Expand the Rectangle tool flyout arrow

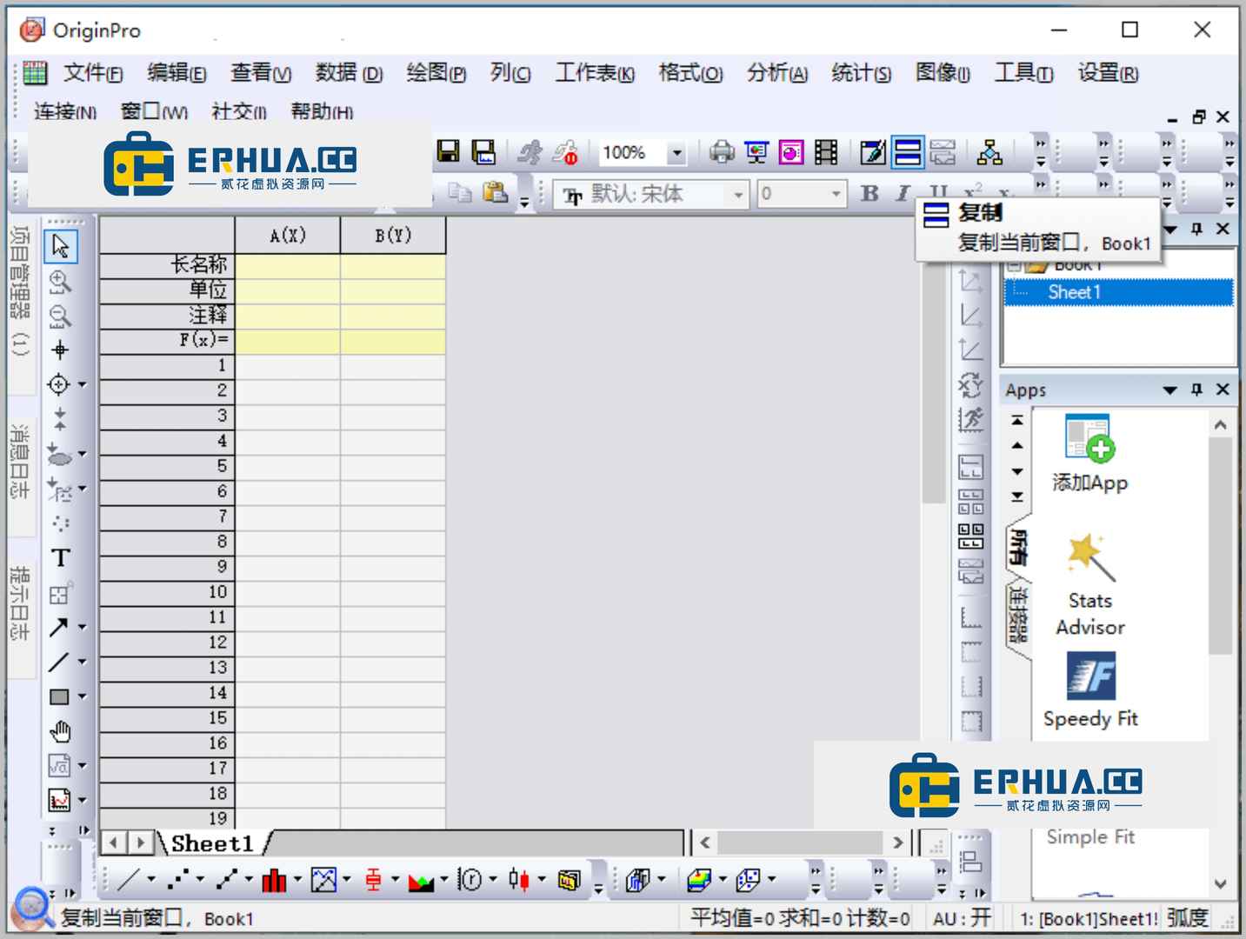pyautogui.click(x=83, y=696)
